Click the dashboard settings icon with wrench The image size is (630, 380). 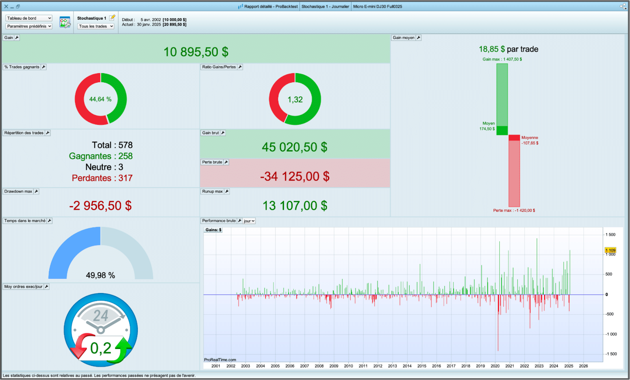pyautogui.click(x=65, y=22)
